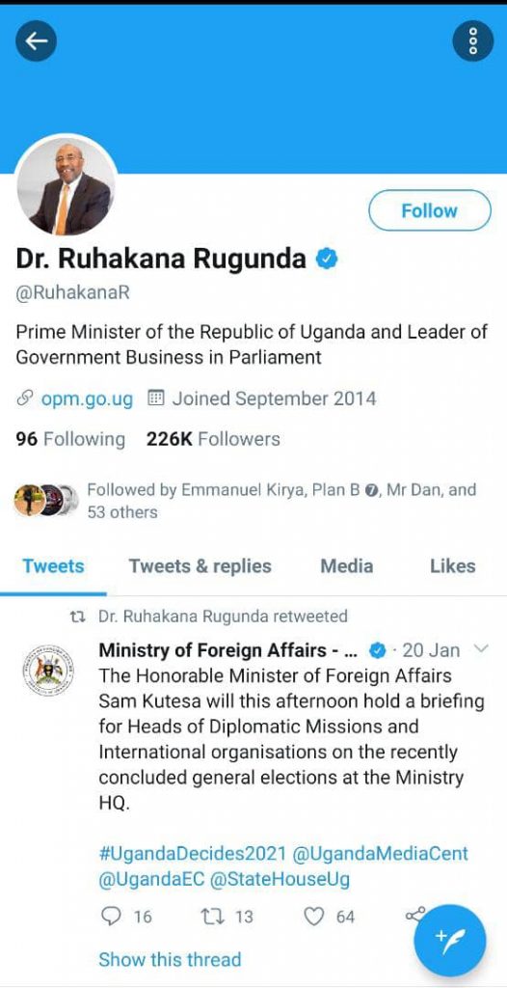Open the #UgandaDecides2021 hashtag
The height and width of the screenshot is (988, 507).
click(x=193, y=853)
